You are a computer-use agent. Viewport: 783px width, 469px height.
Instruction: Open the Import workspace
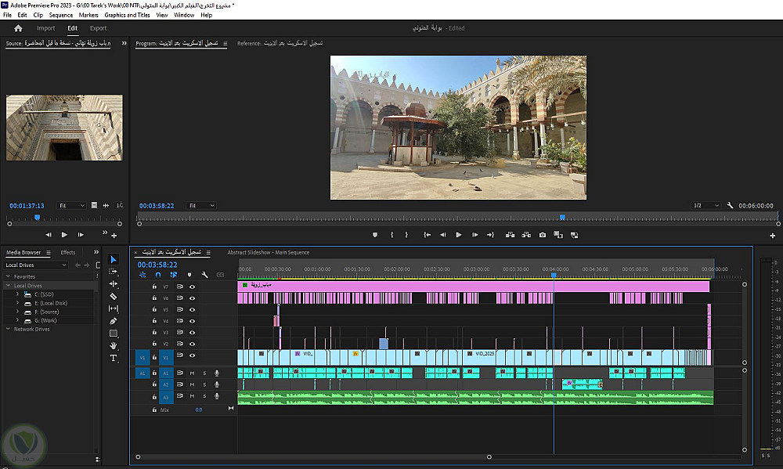[46, 28]
